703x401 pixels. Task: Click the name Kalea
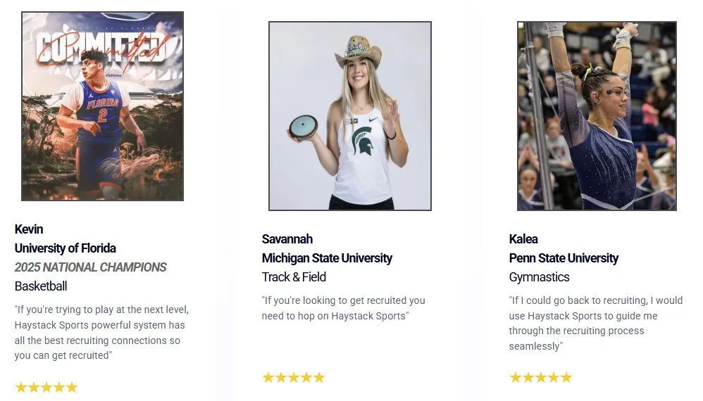click(x=523, y=239)
